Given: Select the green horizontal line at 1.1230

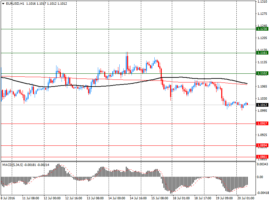Looking at the screenshot, I should (x=128, y=29).
